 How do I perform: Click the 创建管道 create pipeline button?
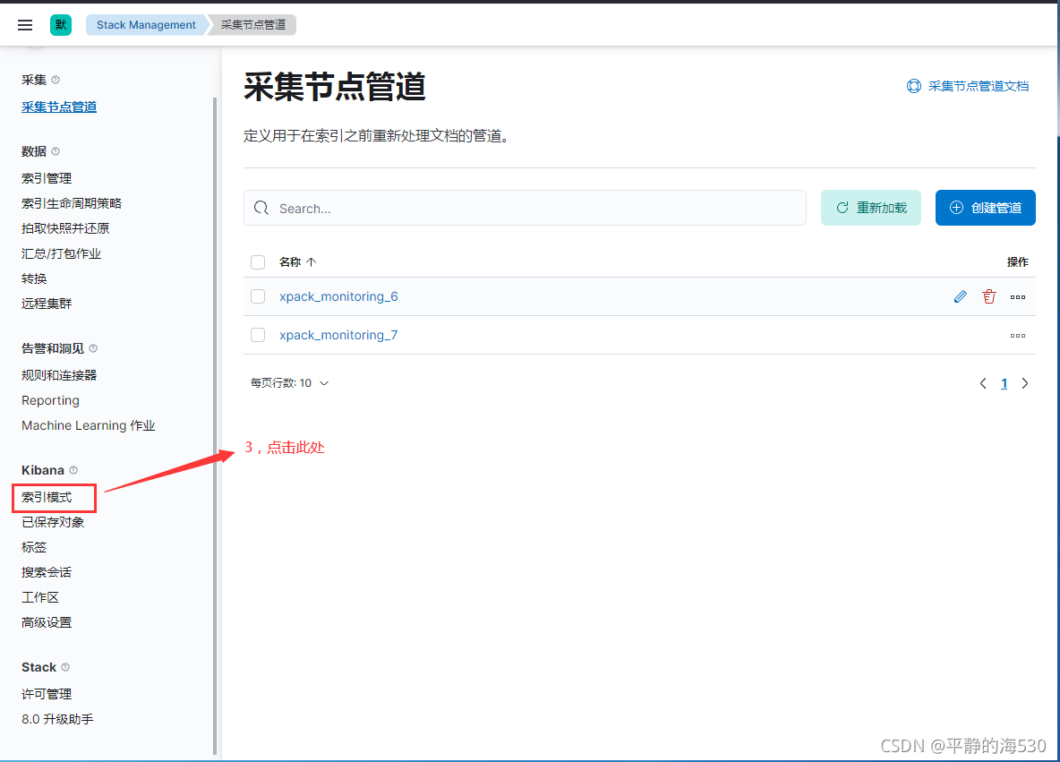[x=986, y=208]
